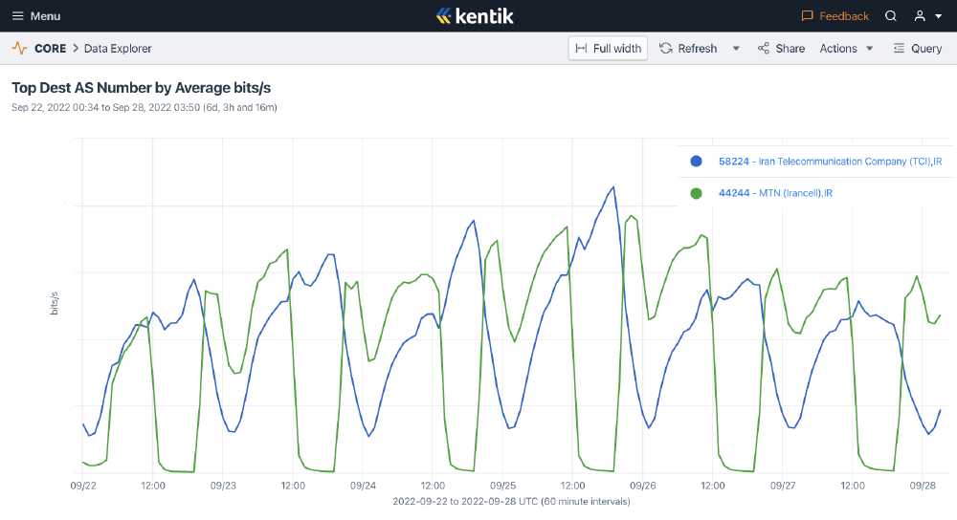The width and height of the screenshot is (957, 520).
Task: Toggle the blue AS 58224 series
Action: [696, 162]
